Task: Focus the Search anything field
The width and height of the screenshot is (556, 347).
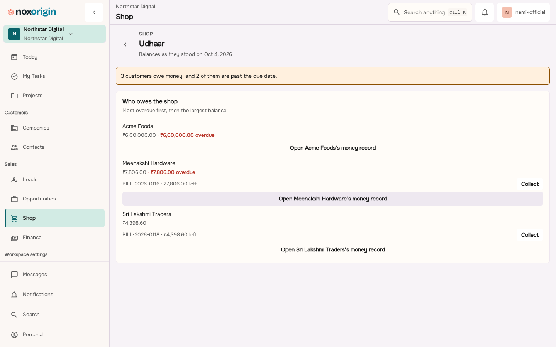Action: (x=430, y=12)
